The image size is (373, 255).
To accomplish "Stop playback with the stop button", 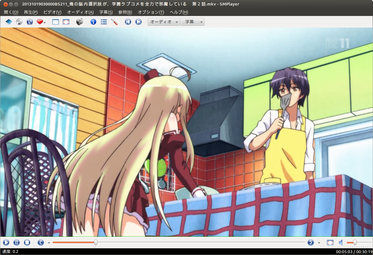I will click(x=27, y=242).
